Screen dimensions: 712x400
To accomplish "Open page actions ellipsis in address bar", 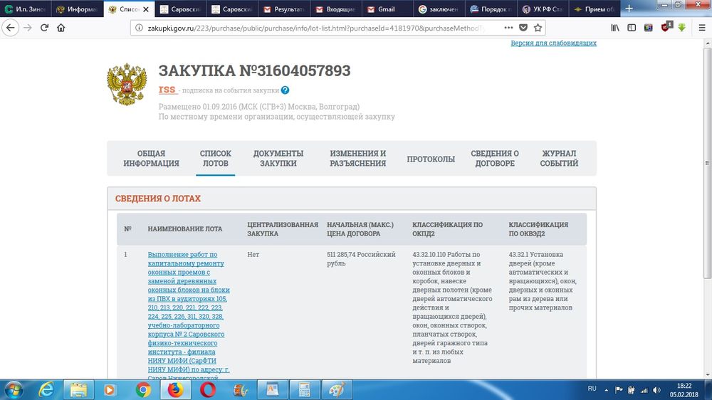I will click(507, 28).
